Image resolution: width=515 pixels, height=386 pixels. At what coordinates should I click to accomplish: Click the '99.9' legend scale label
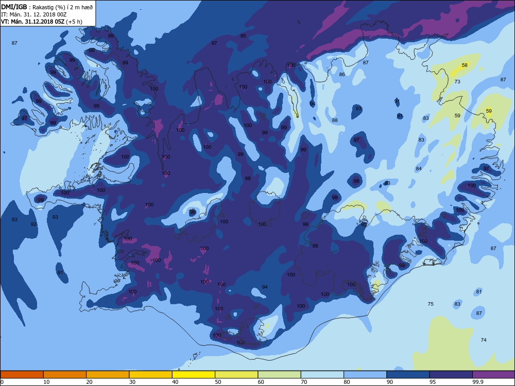(478, 382)
